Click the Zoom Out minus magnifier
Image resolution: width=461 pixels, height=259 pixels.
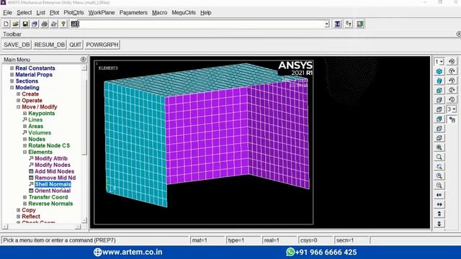click(x=439, y=186)
